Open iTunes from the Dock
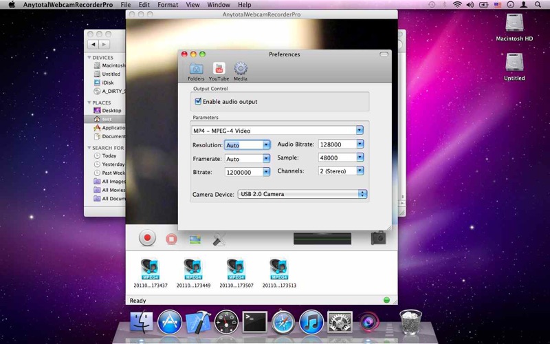 (311, 321)
